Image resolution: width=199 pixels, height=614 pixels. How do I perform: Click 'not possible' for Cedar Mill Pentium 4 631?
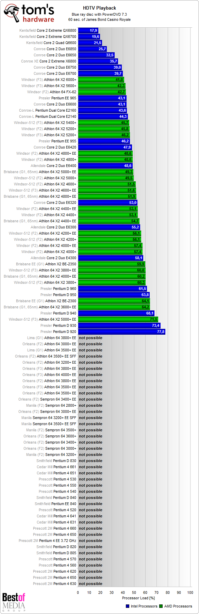click(90, 522)
